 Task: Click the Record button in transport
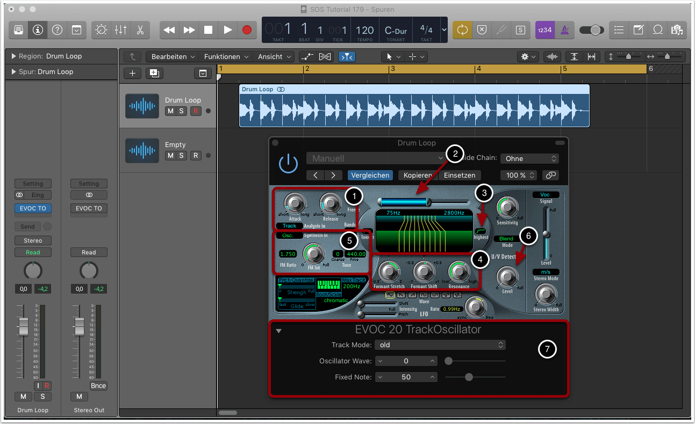pos(247,30)
